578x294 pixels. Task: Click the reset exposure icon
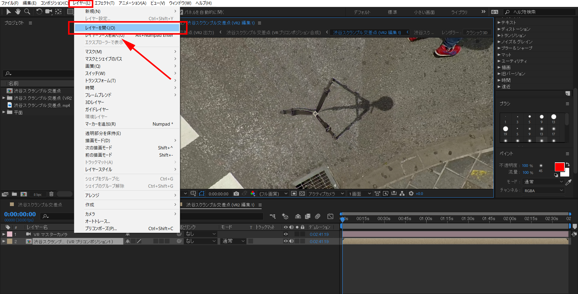(x=411, y=194)
